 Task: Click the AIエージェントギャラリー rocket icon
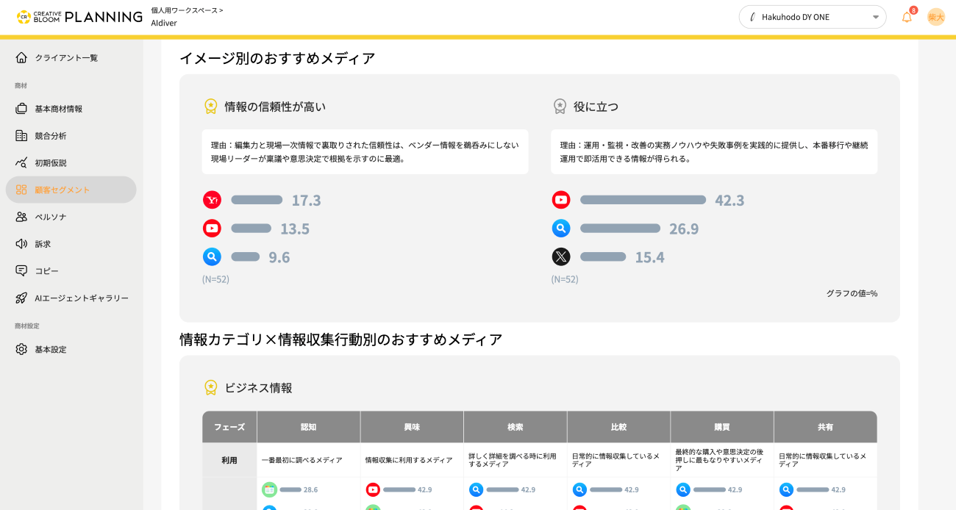click(x=22, y=298)
